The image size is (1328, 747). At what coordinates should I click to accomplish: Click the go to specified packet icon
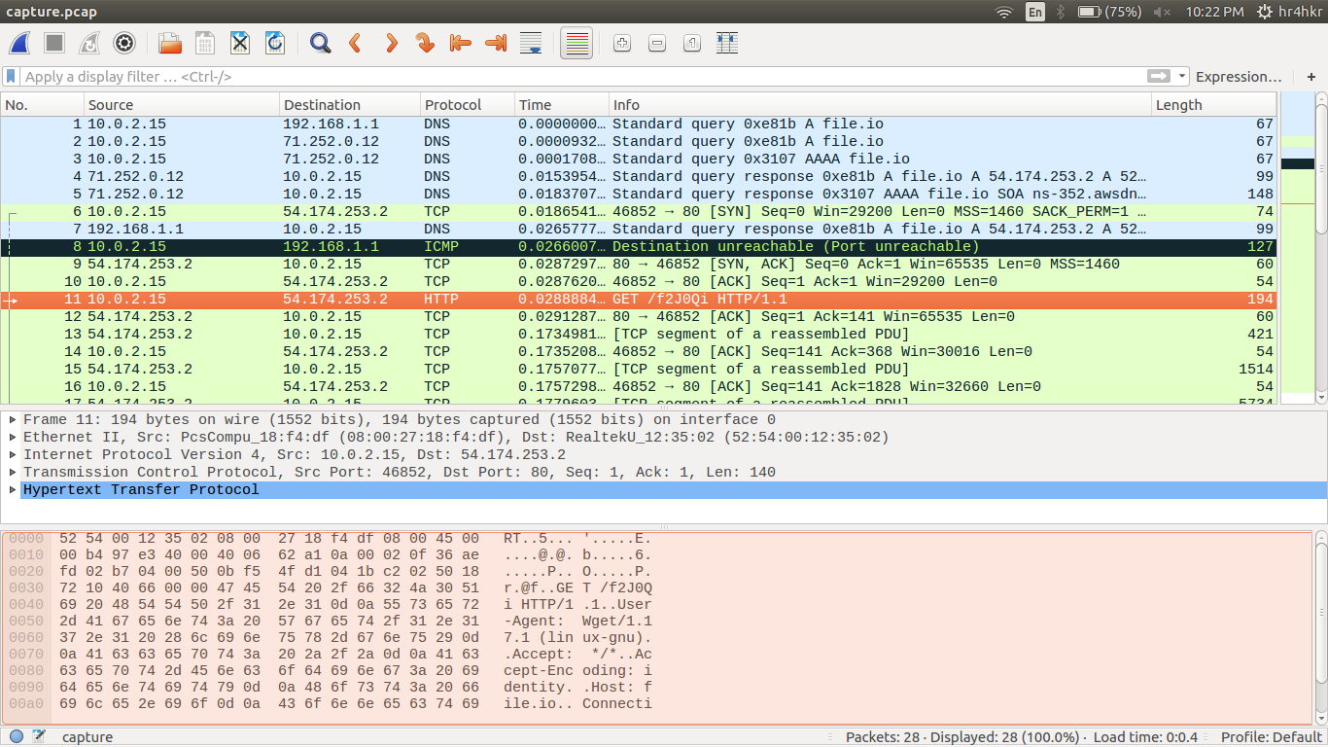pyautogui.click(x=425, y=43)
